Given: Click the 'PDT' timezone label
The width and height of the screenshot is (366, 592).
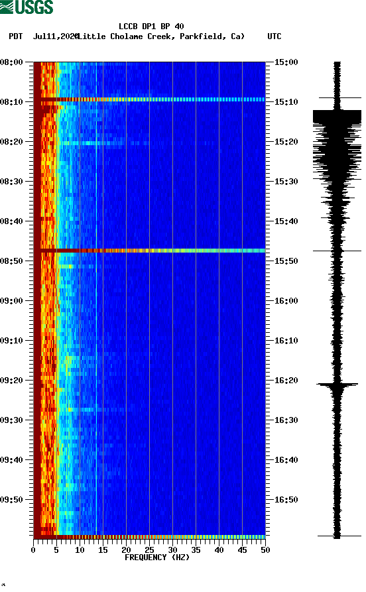Looking at the screenshot, I should pyautogui.click(x=15, y=36).
